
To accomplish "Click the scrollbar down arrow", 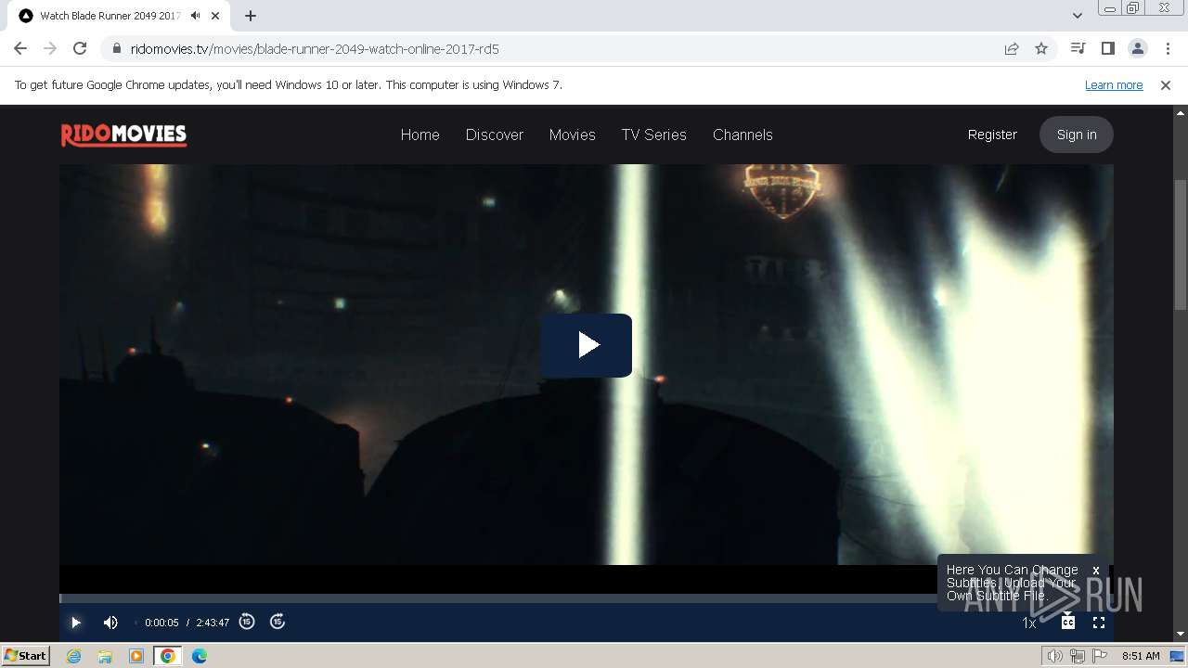I will [1181, 635].
